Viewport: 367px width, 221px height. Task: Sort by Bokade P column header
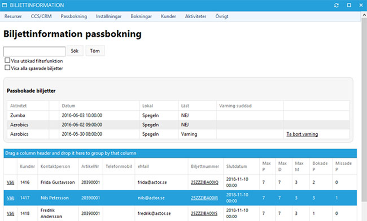[x=320, y=166]
